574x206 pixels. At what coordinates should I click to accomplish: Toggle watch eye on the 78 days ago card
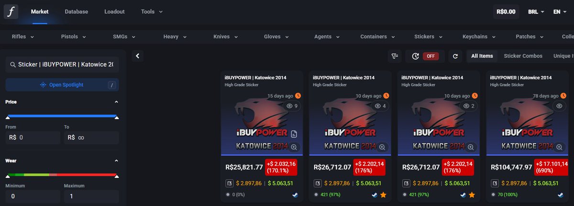pyautogui.click(x=559, y=106)
